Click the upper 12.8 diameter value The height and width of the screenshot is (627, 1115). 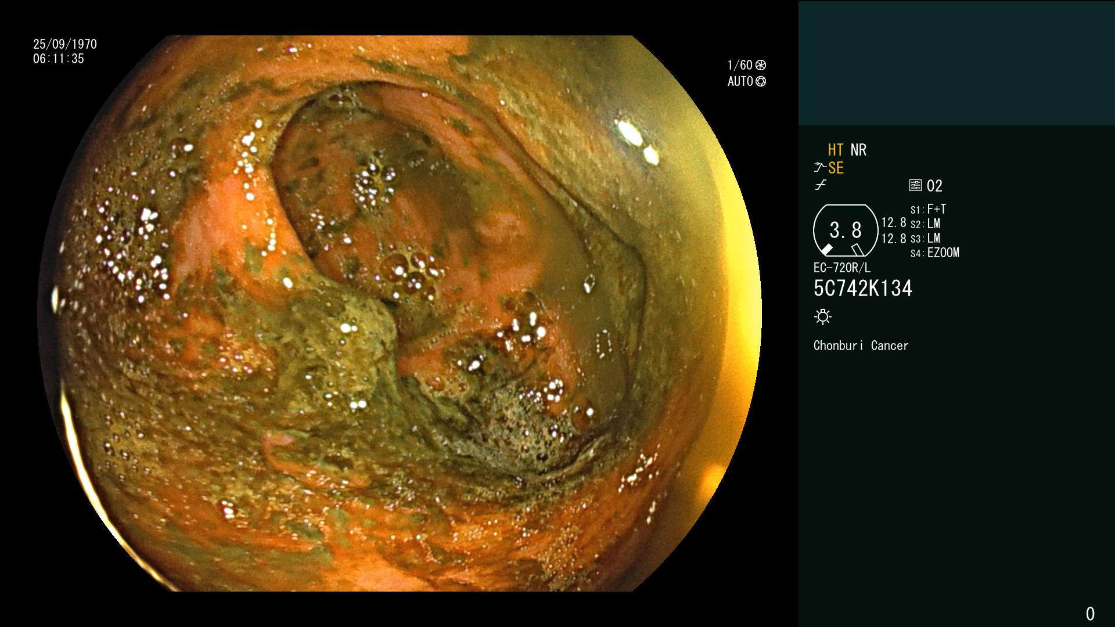(x=894, y=223)
